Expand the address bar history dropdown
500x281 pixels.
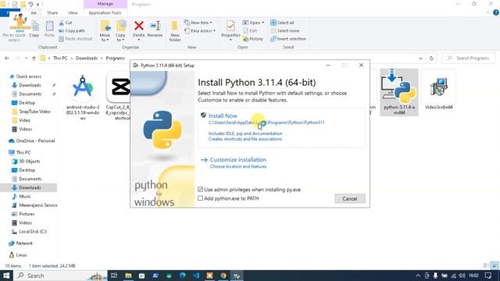tap(420, 59)
